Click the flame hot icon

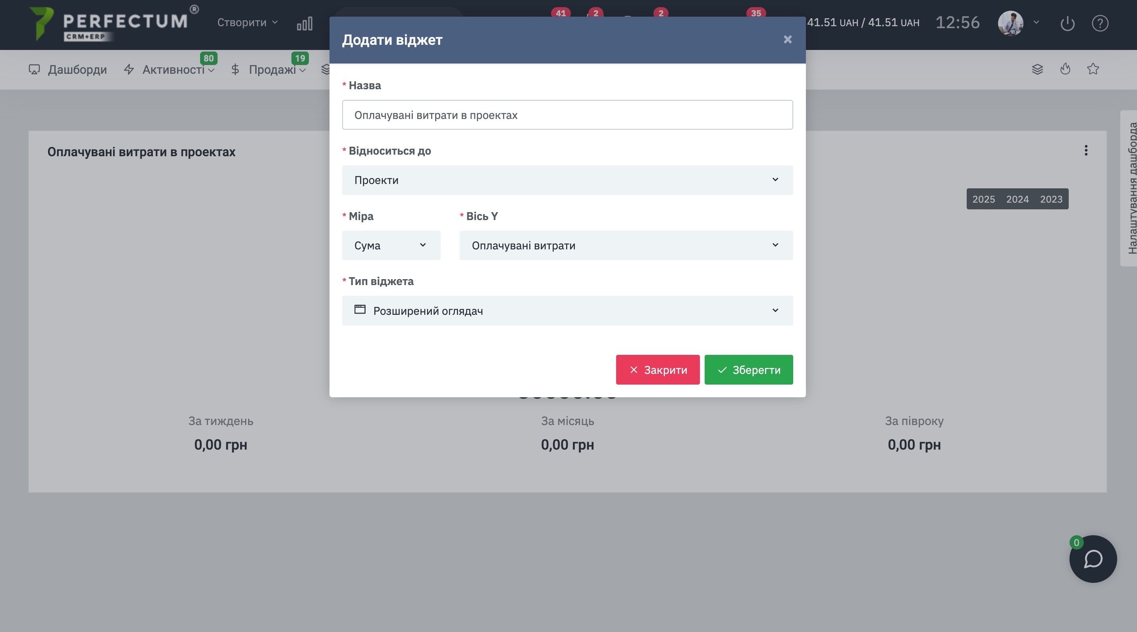pos(1066,69)
